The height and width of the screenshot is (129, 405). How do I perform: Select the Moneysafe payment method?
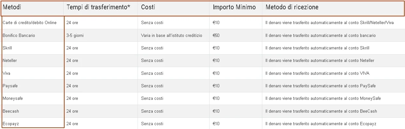point(13,99)
